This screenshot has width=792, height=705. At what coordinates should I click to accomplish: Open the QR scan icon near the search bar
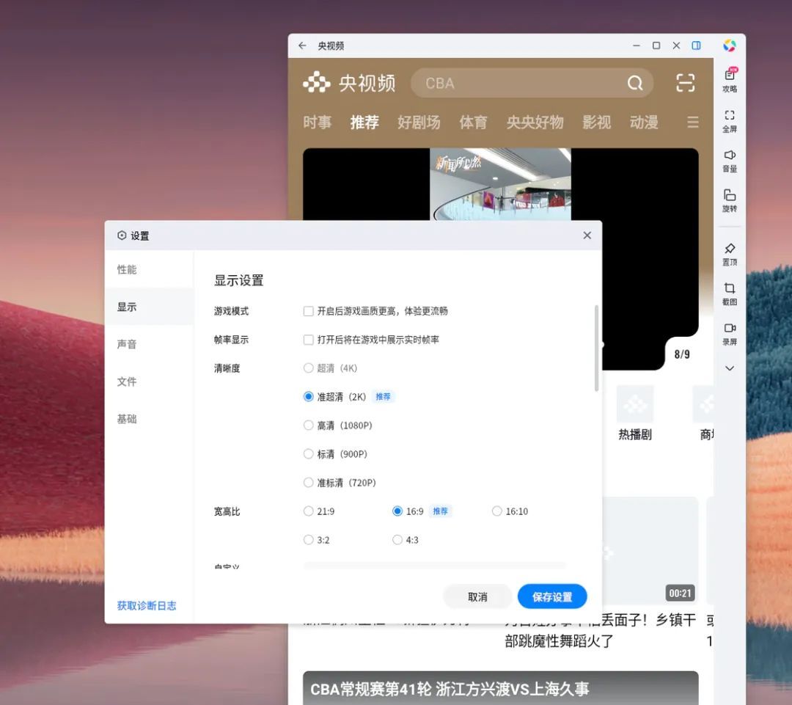pyautogui.click(x=685, y=83)
